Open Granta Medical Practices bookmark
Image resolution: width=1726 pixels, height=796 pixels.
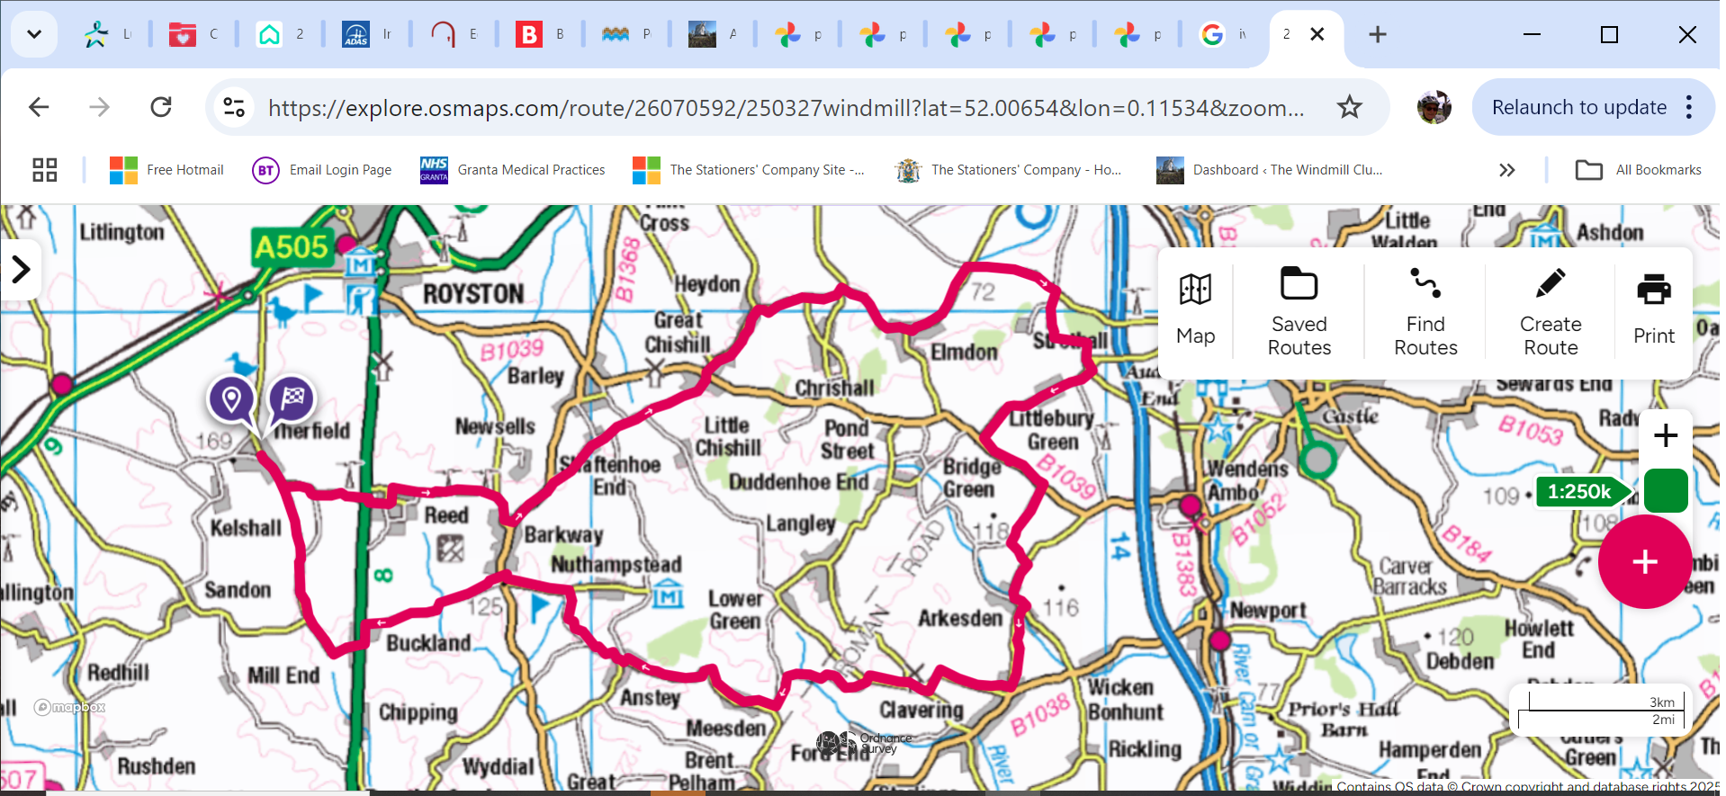(x=512, y=170)
